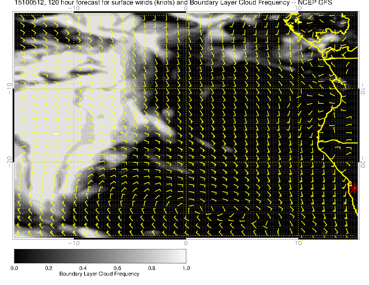
Task: Click the 'Boundary Layer Cloud Frequency' legend caption
Action: pyautogui.click(x=99, y=274)
